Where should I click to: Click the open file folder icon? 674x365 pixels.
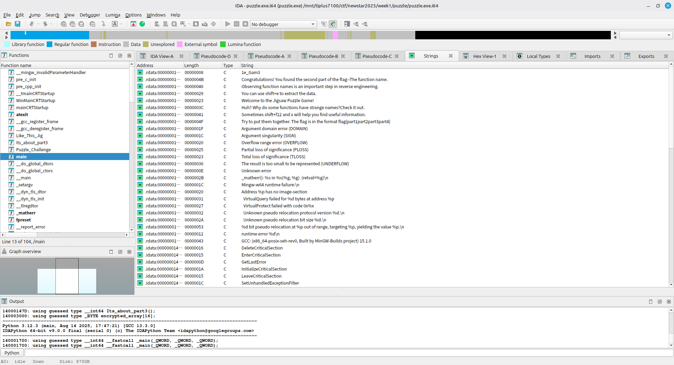(x=8, y=24)
